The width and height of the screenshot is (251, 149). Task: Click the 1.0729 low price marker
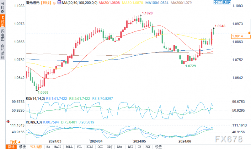coord(190,66)
